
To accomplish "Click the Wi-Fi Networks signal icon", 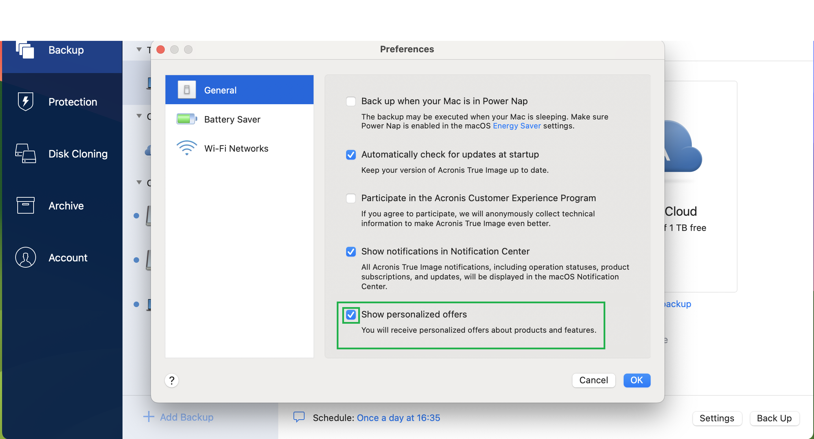I will [x=186, y=148].
